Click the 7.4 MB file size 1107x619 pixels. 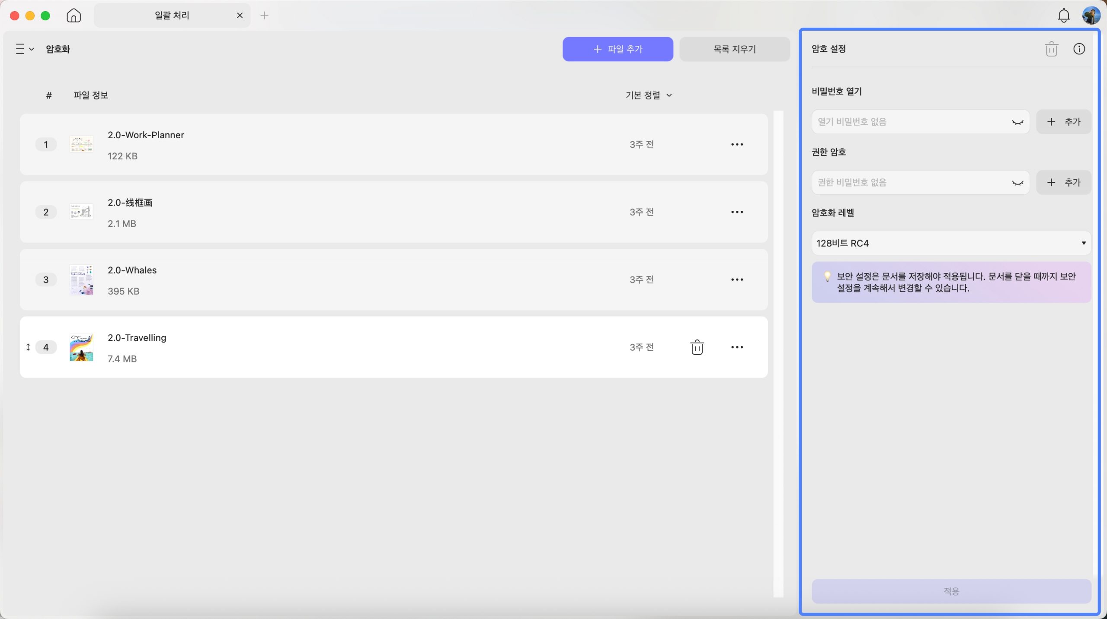[122, 359]
